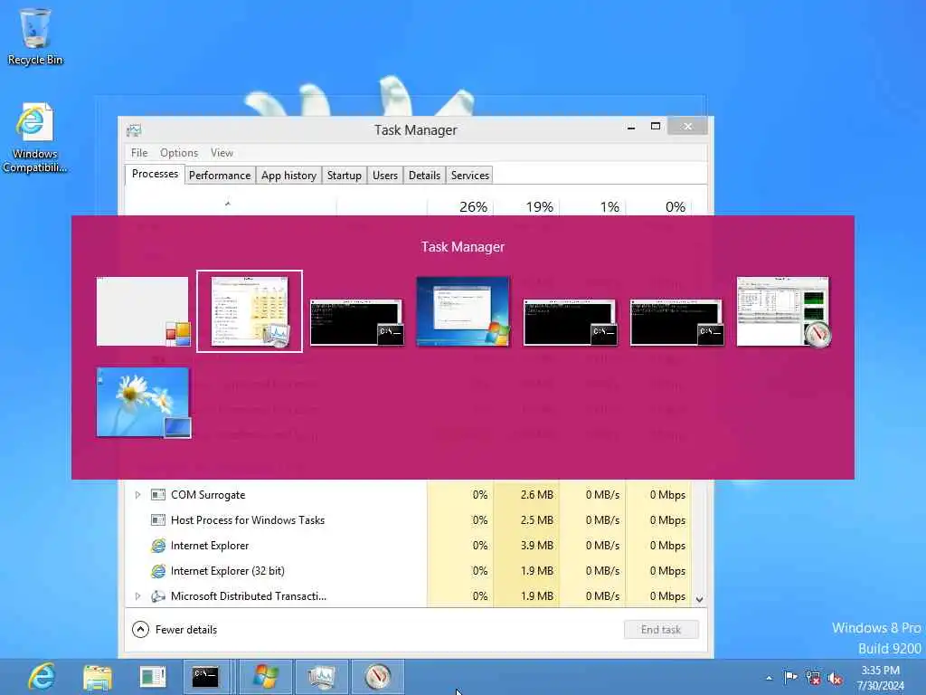Open the clock showing 3:35 PM
Viewport: 926px width, 695px height.
[x=881, y=677]
